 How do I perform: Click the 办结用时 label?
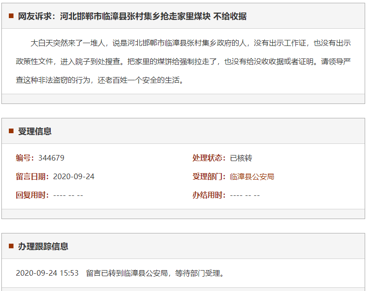coord(209,195)
